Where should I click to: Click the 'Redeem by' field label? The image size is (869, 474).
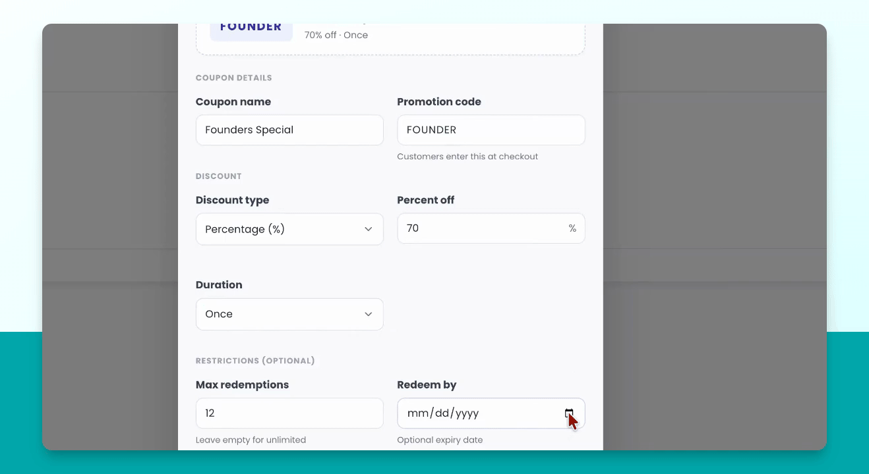pos(427,385)
